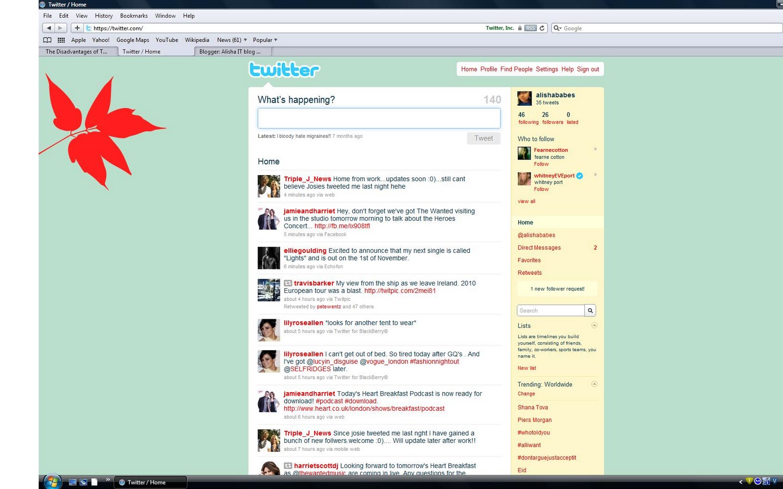
Task: Go forward with the browser forward arrow
Action: [60, 28]
